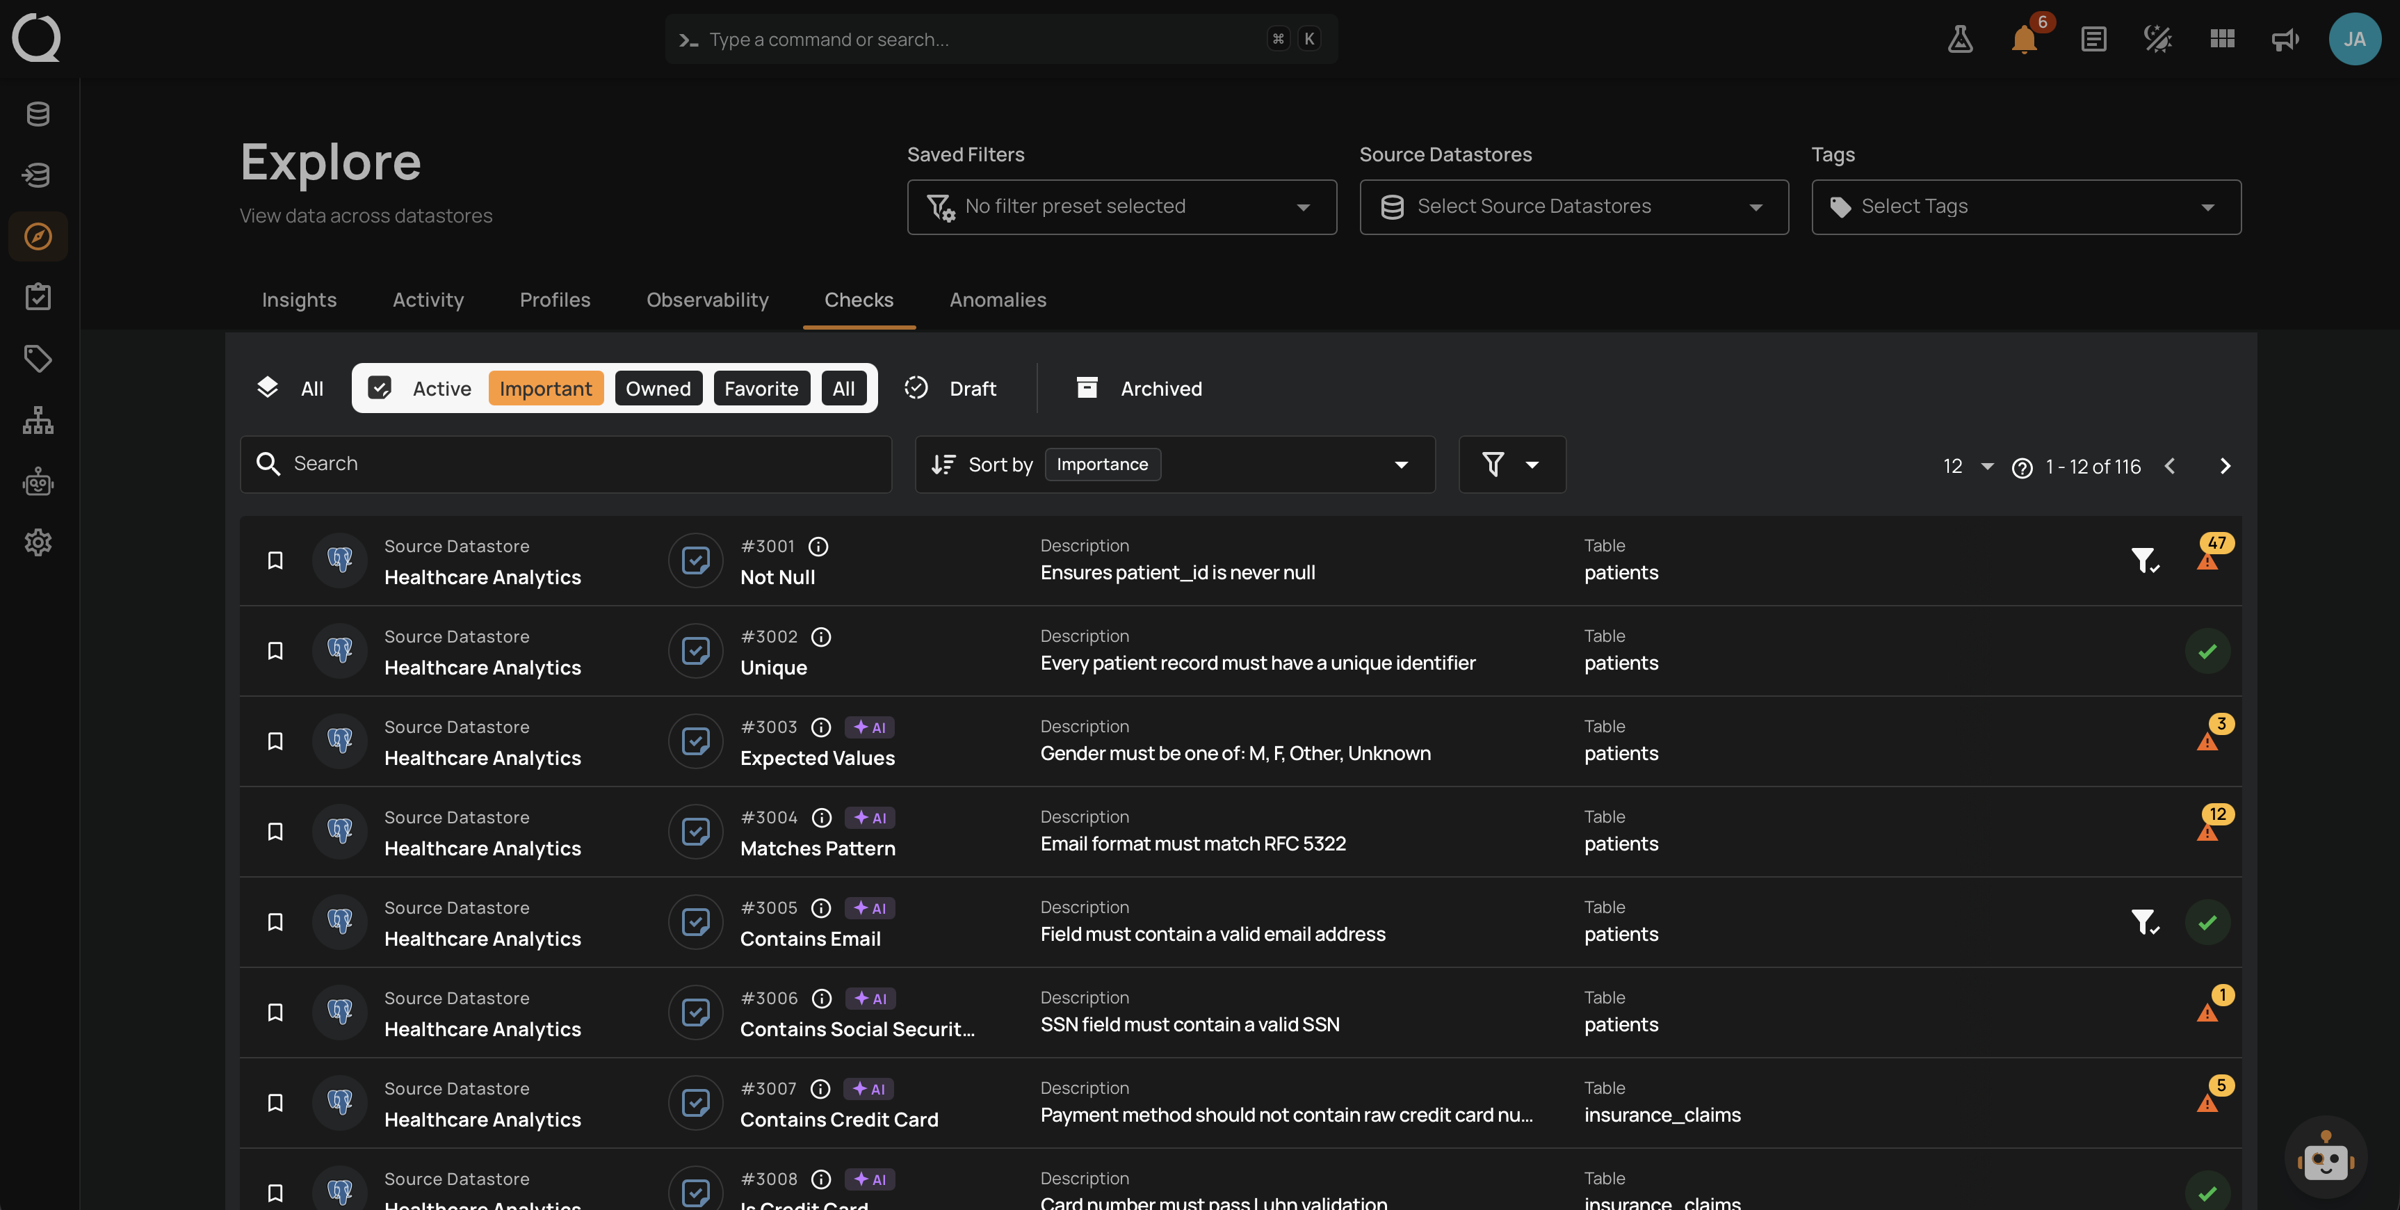Image resolution: width=2400 pixels, height=1210 pixels.
Task: Click the filter icon on the #3001 row
Action: tap(2143, 560)
